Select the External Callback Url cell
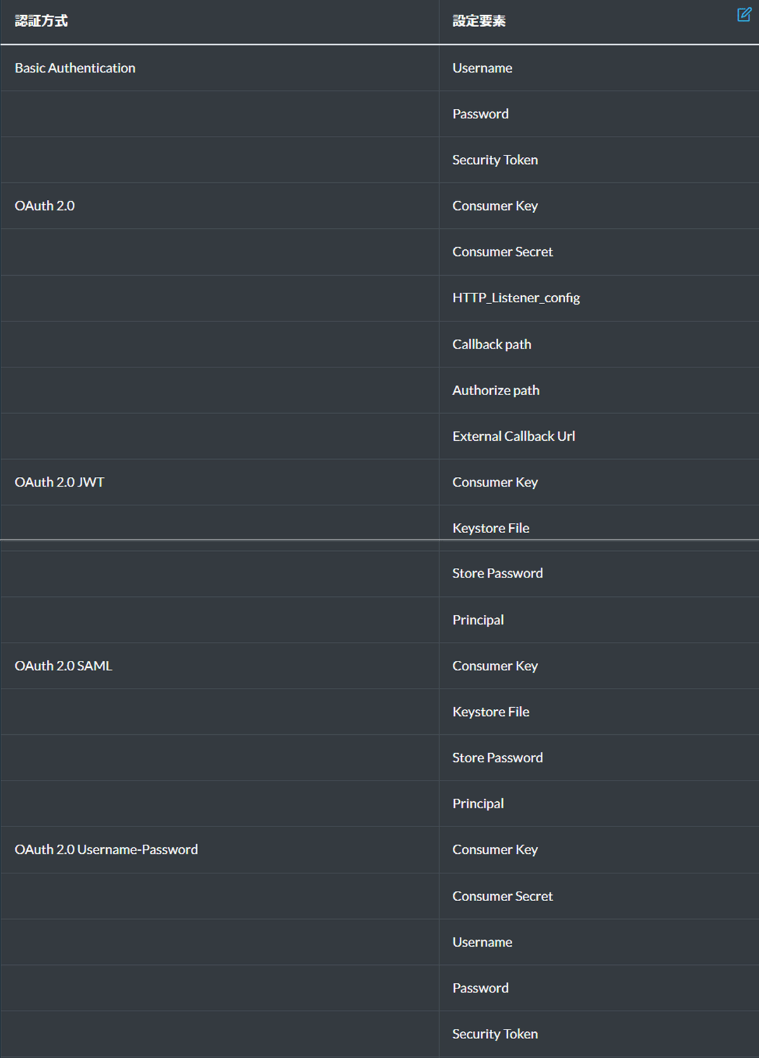759x1058 pixels. click(x=514, y=436)
